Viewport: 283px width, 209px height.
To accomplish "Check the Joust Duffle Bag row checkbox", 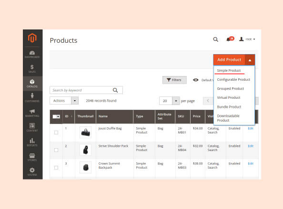I will pos(56,133).
